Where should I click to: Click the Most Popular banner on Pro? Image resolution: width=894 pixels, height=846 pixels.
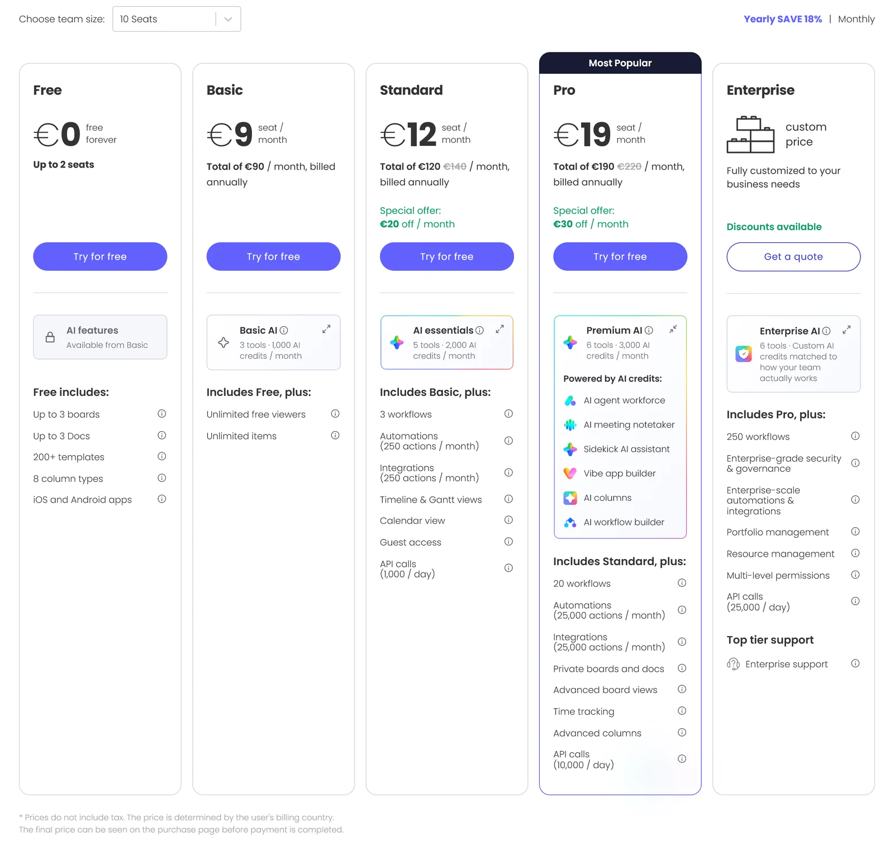pyautogui.click(x=620, y=63)
